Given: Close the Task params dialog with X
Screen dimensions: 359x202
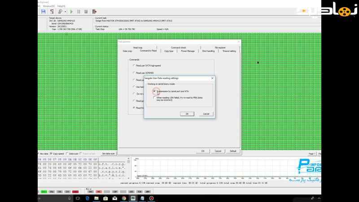Looking at the screenshot, I should [239, 42].
